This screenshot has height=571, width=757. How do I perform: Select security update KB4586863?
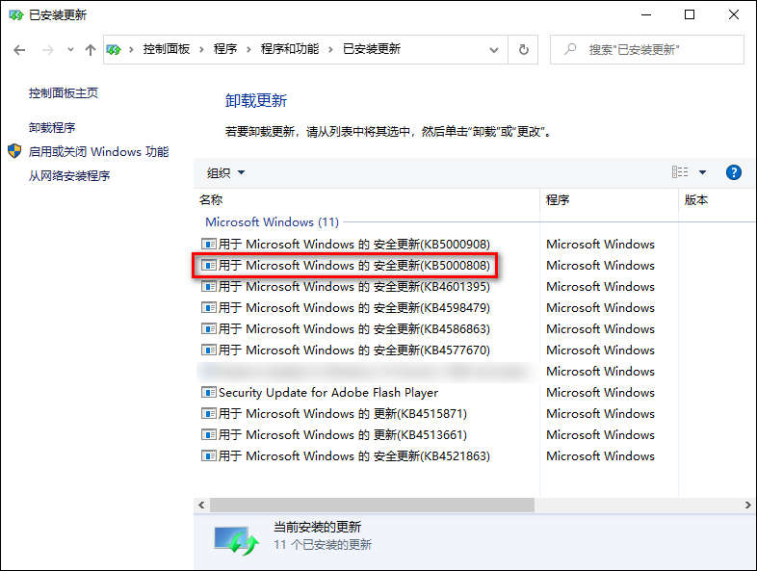(x=346, y=329)
